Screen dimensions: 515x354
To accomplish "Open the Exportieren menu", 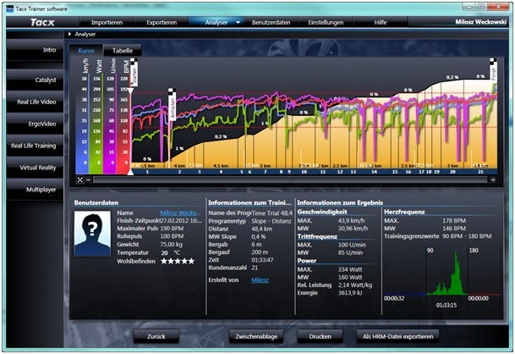I will [162, 22].
